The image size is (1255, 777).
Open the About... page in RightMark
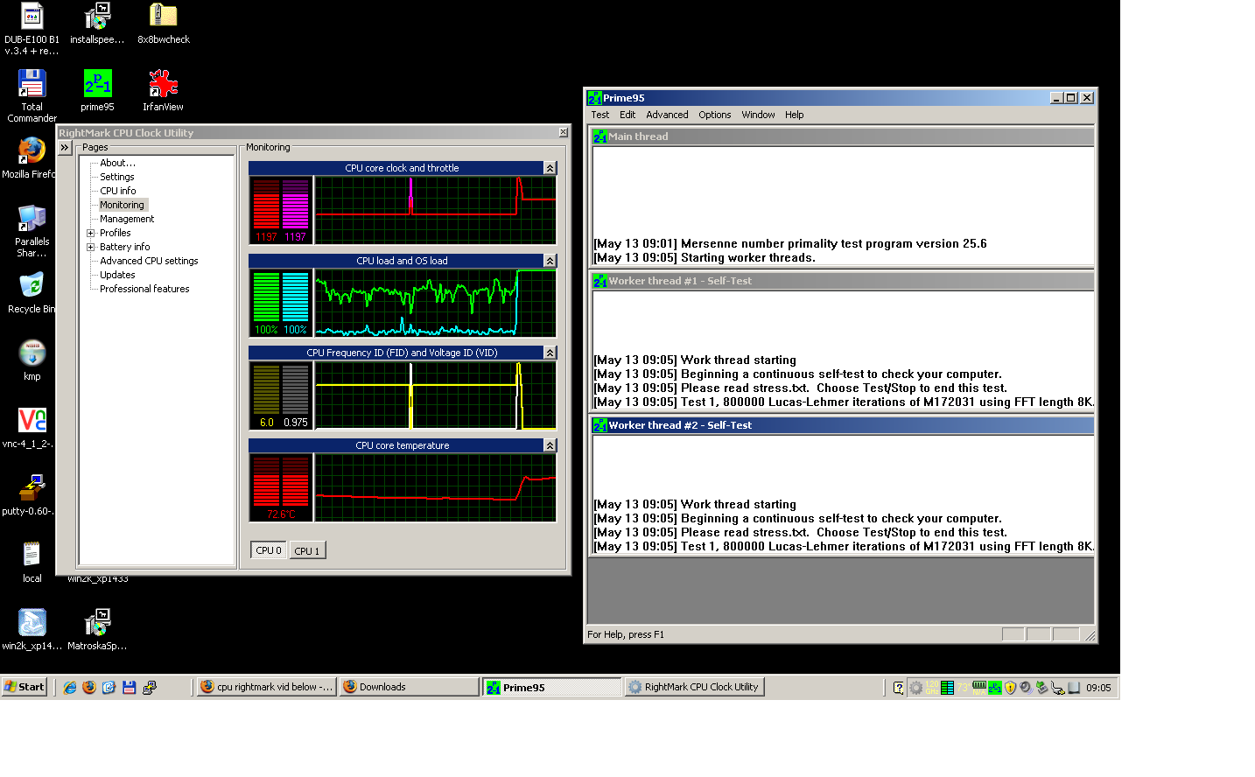pyautogui.click(x=117, y=163)
